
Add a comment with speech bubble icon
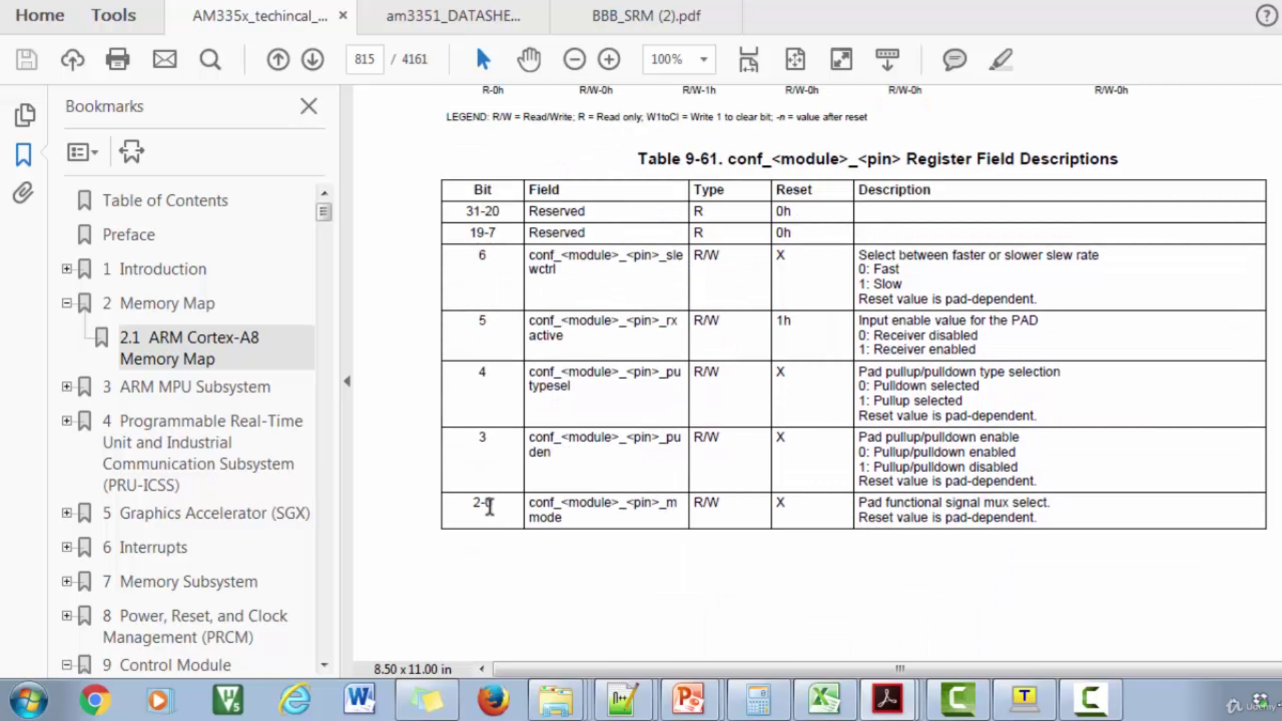[x=955, y=59]
